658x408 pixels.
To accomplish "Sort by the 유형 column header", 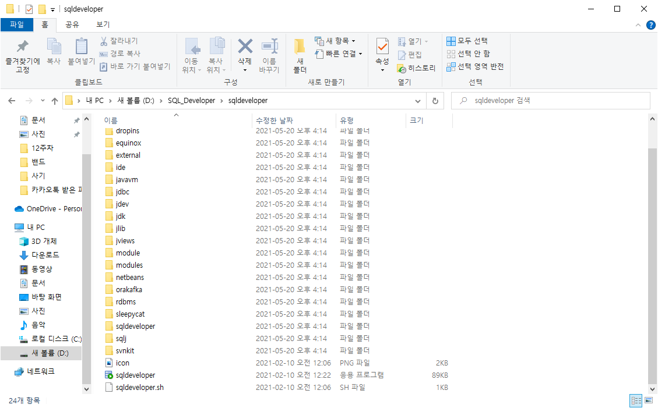I will click(347, 120).
